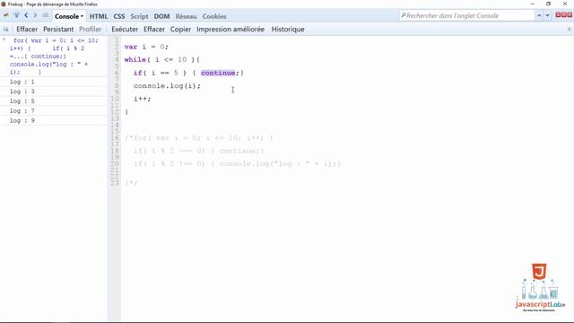This screenshot has width=574, height=323.
Task: Minimize Firebug with the first red button
Action: (x=558, y=15)
